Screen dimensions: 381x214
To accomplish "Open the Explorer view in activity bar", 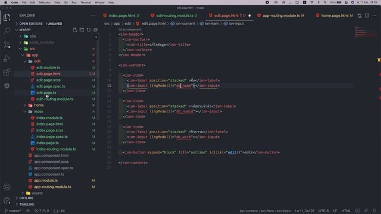I will point(7,17).
